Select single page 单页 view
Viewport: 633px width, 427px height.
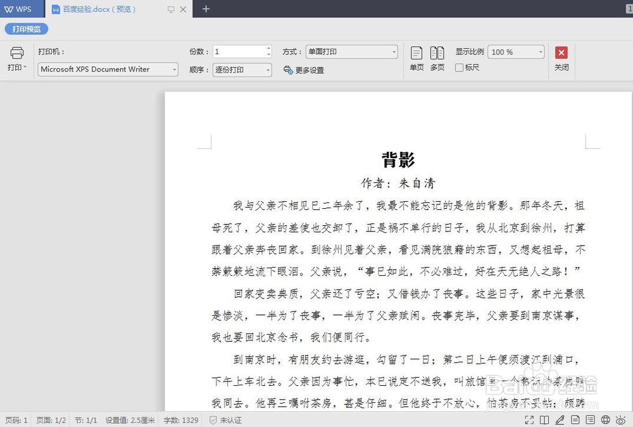click(x=417, y=59)
